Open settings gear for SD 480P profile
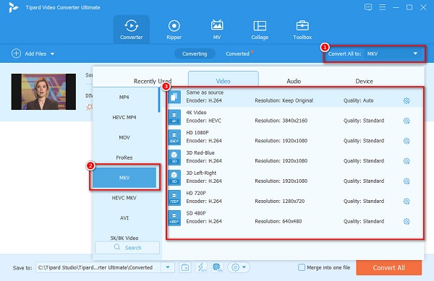The width and height of the screenshot is (434, 281). coord(407,221)
